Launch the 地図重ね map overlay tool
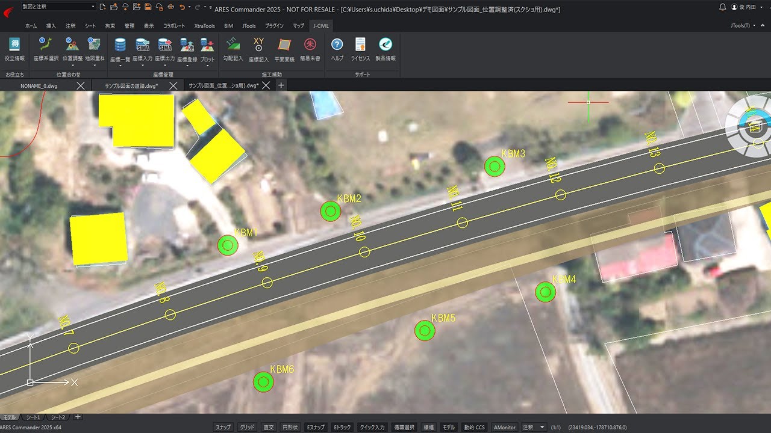This screenshot has width=771, height=433. pyautogui.click(x=95, y=48)
